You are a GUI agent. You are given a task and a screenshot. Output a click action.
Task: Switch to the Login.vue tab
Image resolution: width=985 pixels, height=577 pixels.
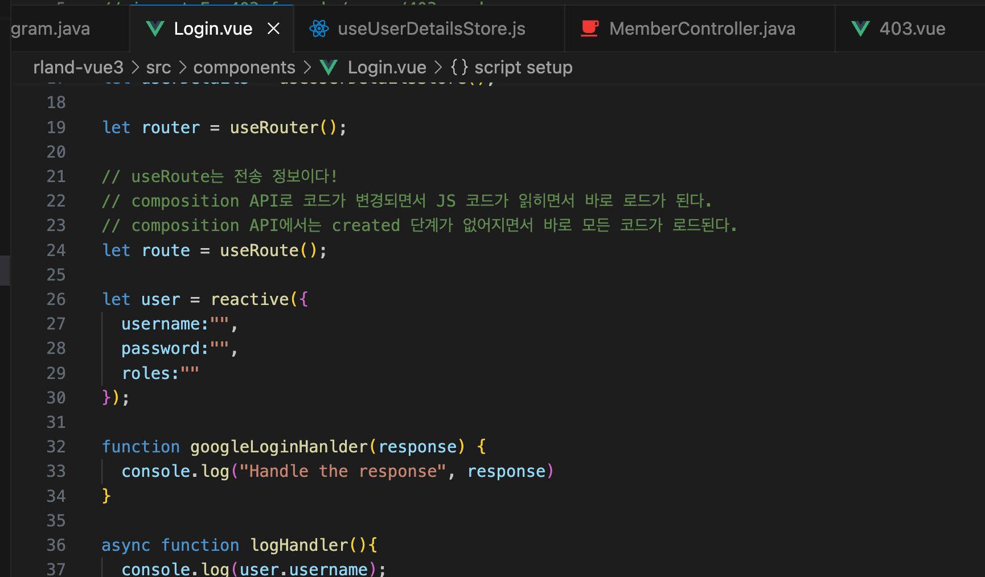(213, 28)
